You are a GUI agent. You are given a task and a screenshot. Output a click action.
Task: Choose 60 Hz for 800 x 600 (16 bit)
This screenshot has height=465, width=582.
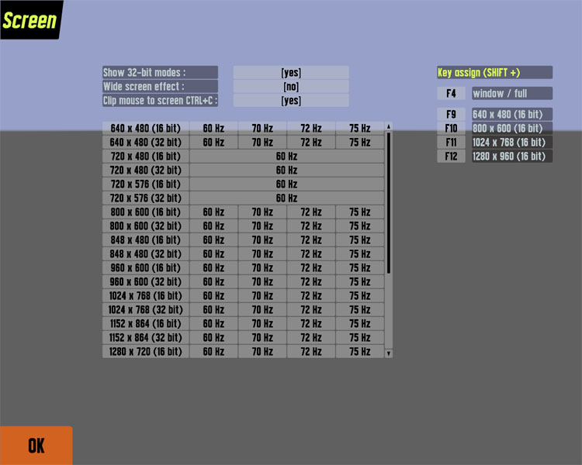[x=213, y=212]
